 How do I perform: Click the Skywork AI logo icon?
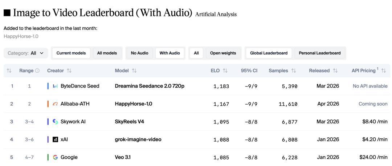[x=55, y=122]
